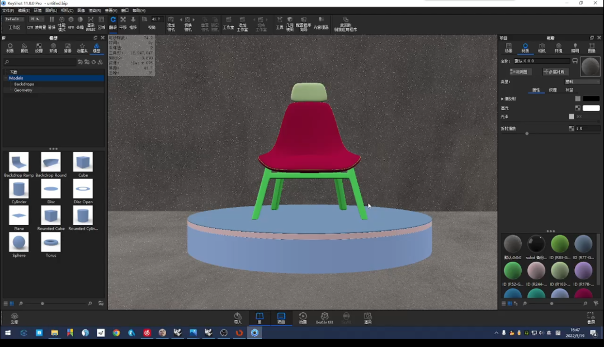
Task: Toggle the Denoise (去噪) button
Action: click(x=80, y=23)
